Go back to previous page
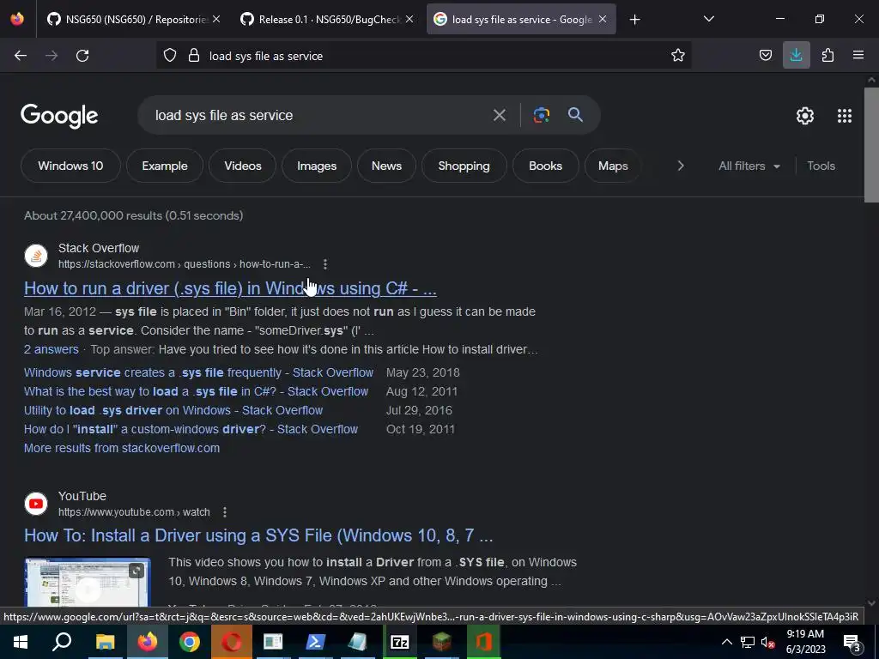The image size is (879, 659). (21, 56)
